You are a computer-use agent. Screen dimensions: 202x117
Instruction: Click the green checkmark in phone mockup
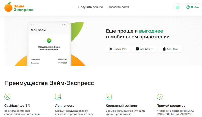coord(49,41)
